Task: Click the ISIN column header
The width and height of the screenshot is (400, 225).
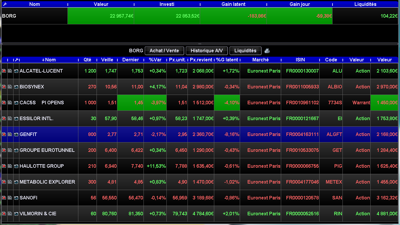Action: coord(300,60)
